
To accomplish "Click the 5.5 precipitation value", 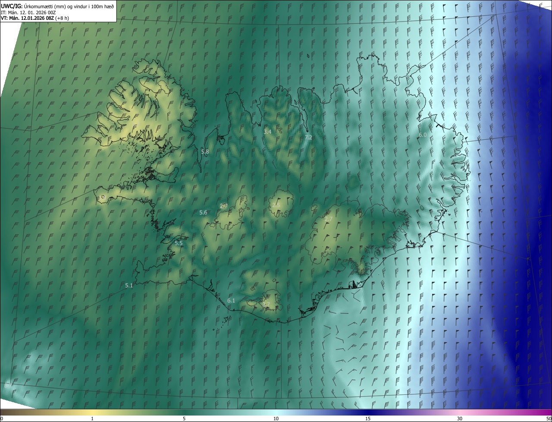I will pyautogui.click(x=179, y=243).
